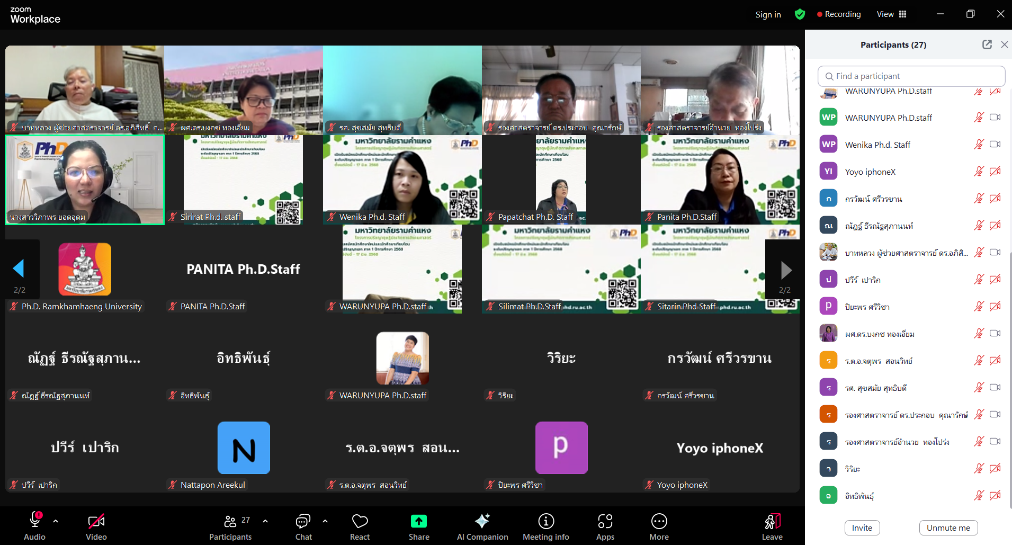Screen dimensions: 1012x545
Task: Click muted mic icon for Yoyo iphoneX
Action: [979, 171]
